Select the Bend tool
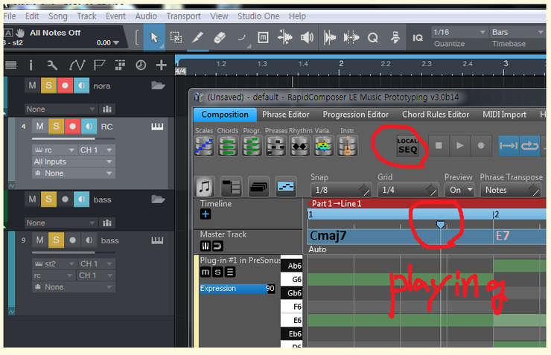Image resolution: width=551 pixels, height=355 pixels. tap(241, 37)
